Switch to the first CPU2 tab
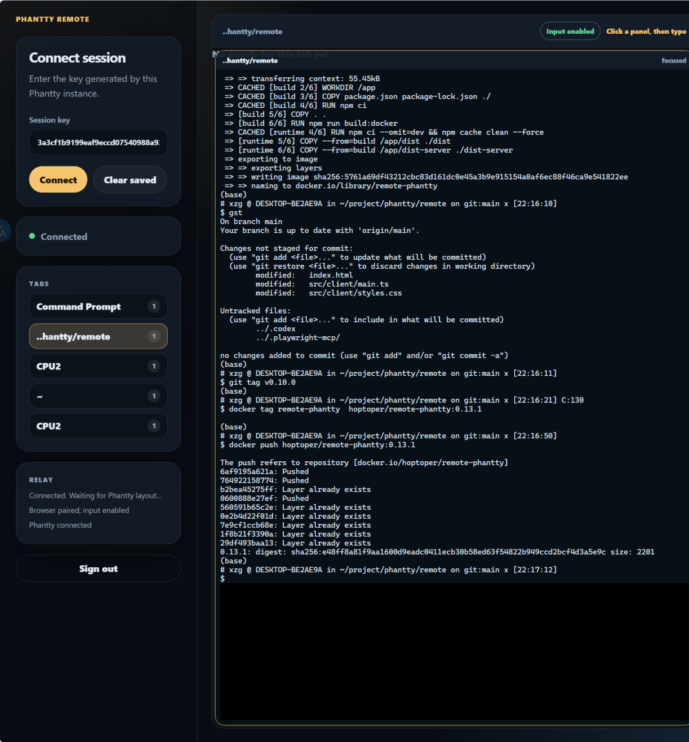Screen dimensions: 689x742 click(98, 366)
